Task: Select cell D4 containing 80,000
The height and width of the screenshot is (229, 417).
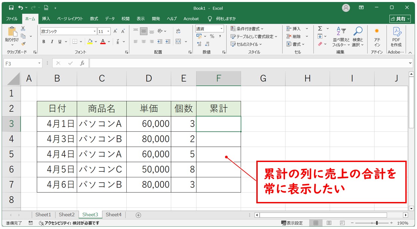Action: point(149,139)
